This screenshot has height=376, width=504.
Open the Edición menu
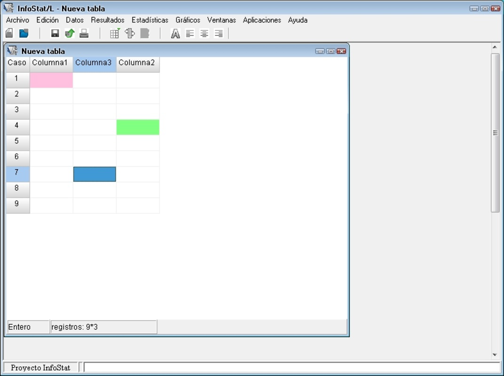(47, 20)
